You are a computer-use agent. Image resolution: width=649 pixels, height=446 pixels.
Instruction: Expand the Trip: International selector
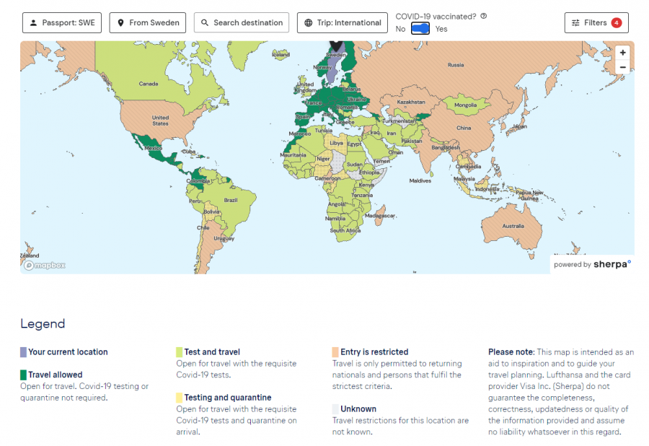[343, 23]
